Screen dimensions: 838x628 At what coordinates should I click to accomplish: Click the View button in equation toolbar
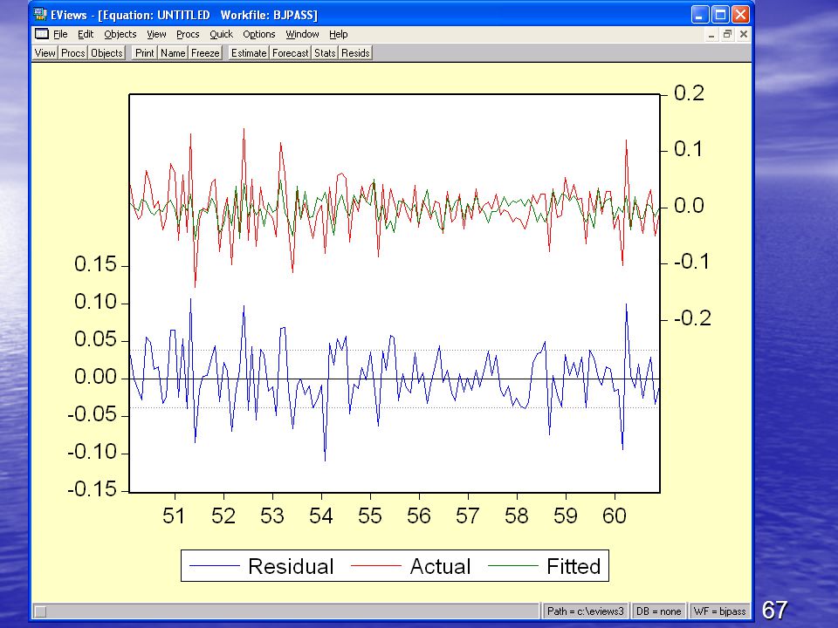pos(45,53)
